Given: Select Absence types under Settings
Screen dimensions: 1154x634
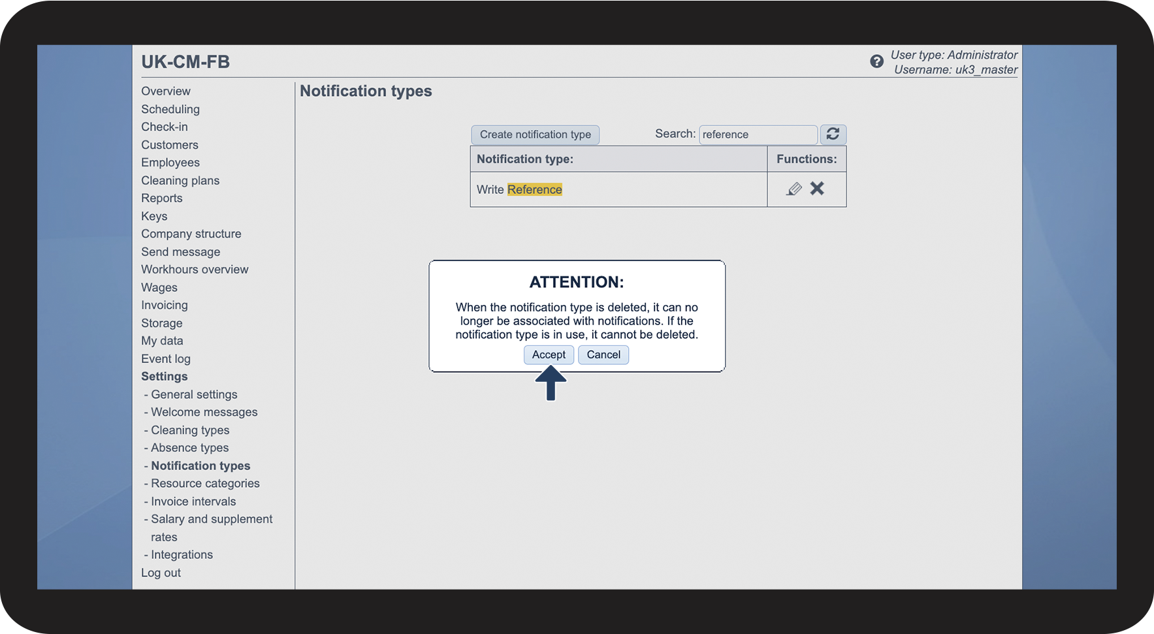Looking at the screenshot, I should pyautogui.click(x=189, y=448).
